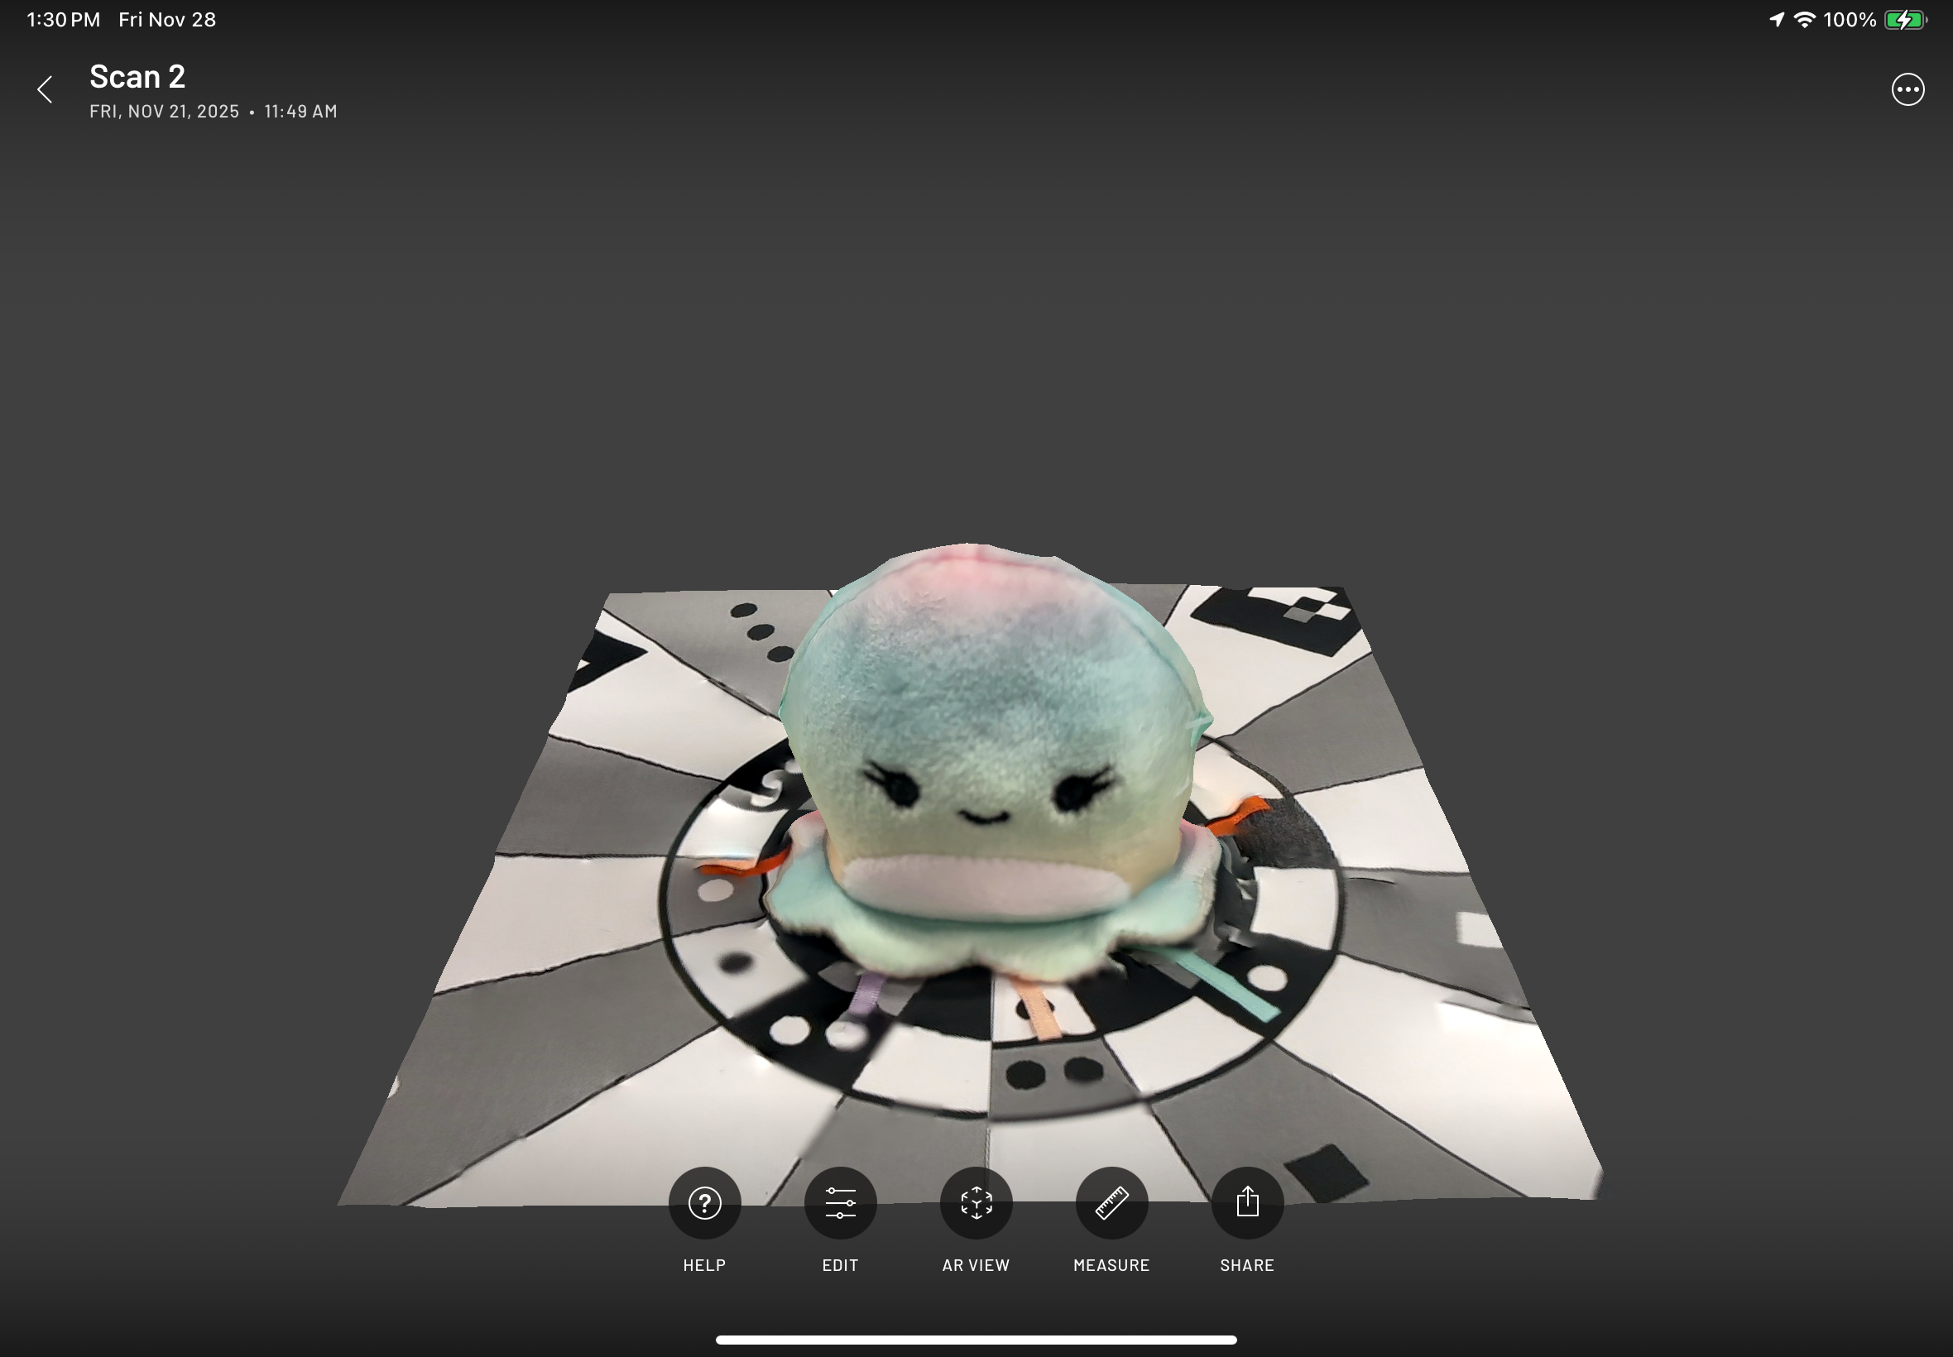
Task: Go back with the left chevron
Action: [45, 89]
